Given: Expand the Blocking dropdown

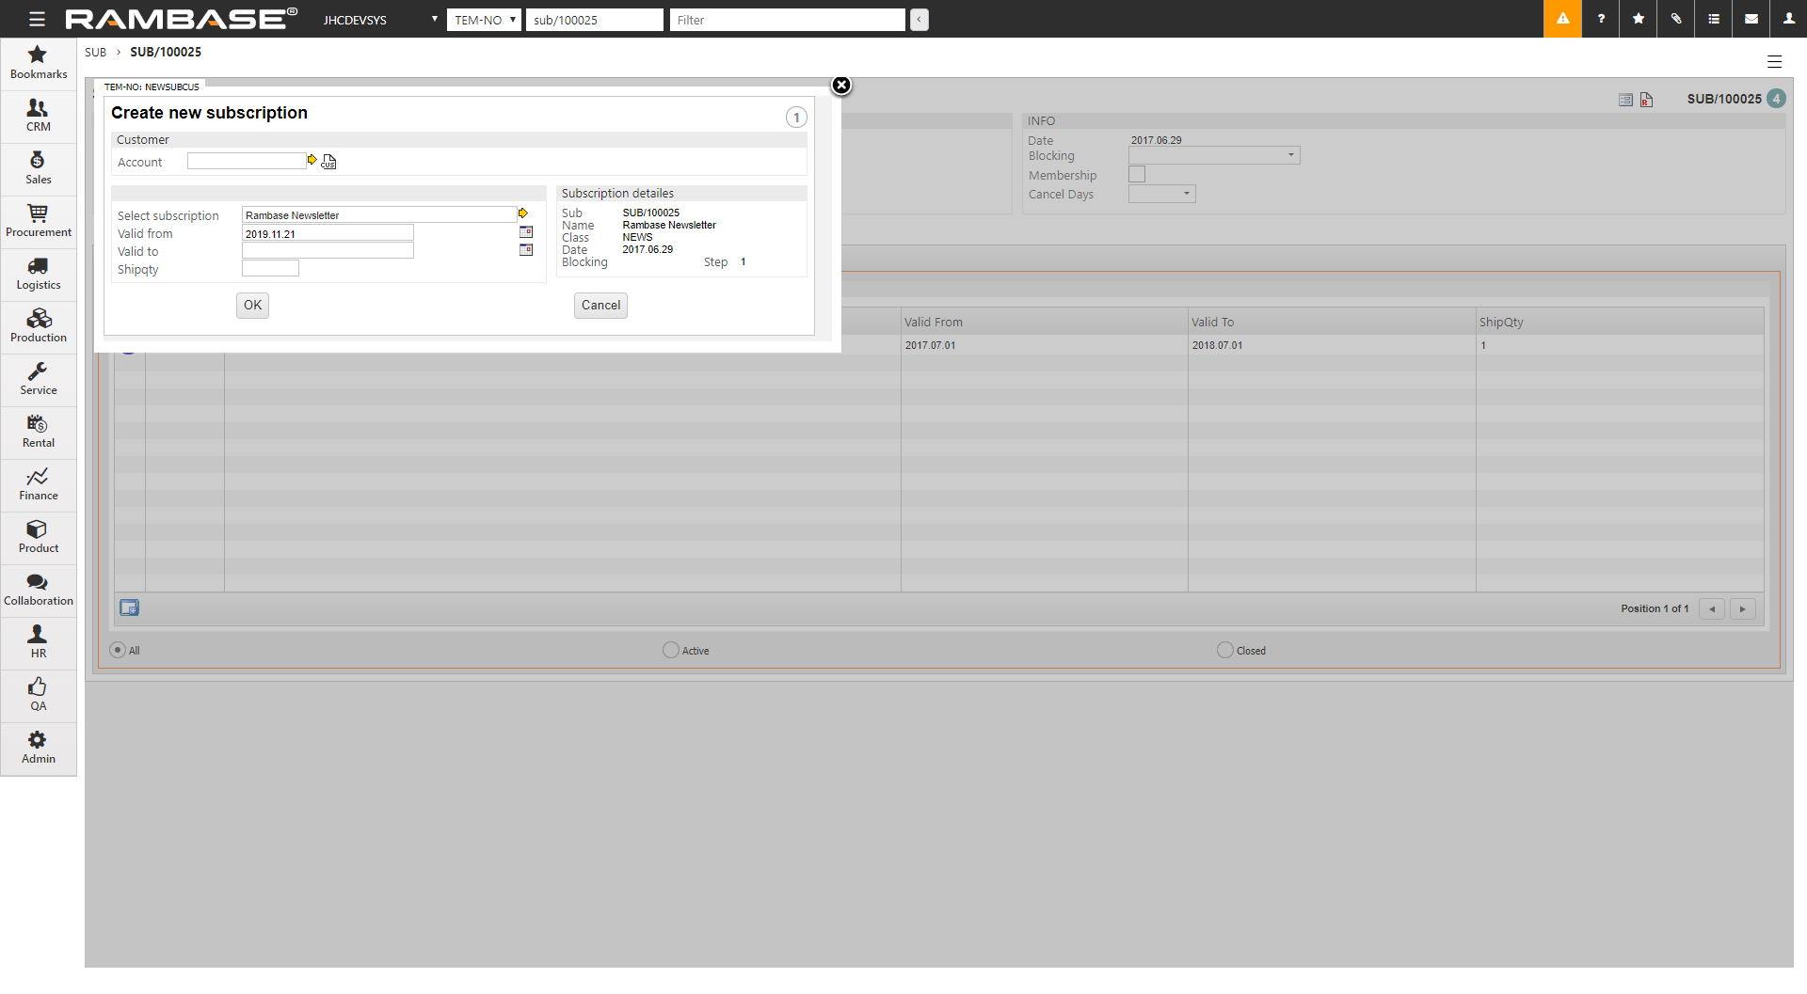Looking at the screenshot, I should [1214, 155].
